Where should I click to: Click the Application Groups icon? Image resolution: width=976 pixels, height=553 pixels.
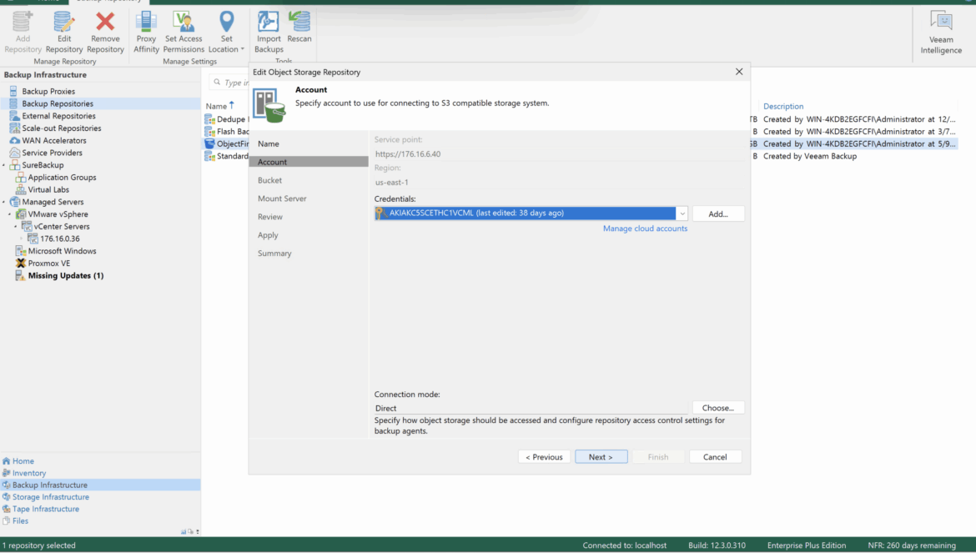(x=21, y=178)
